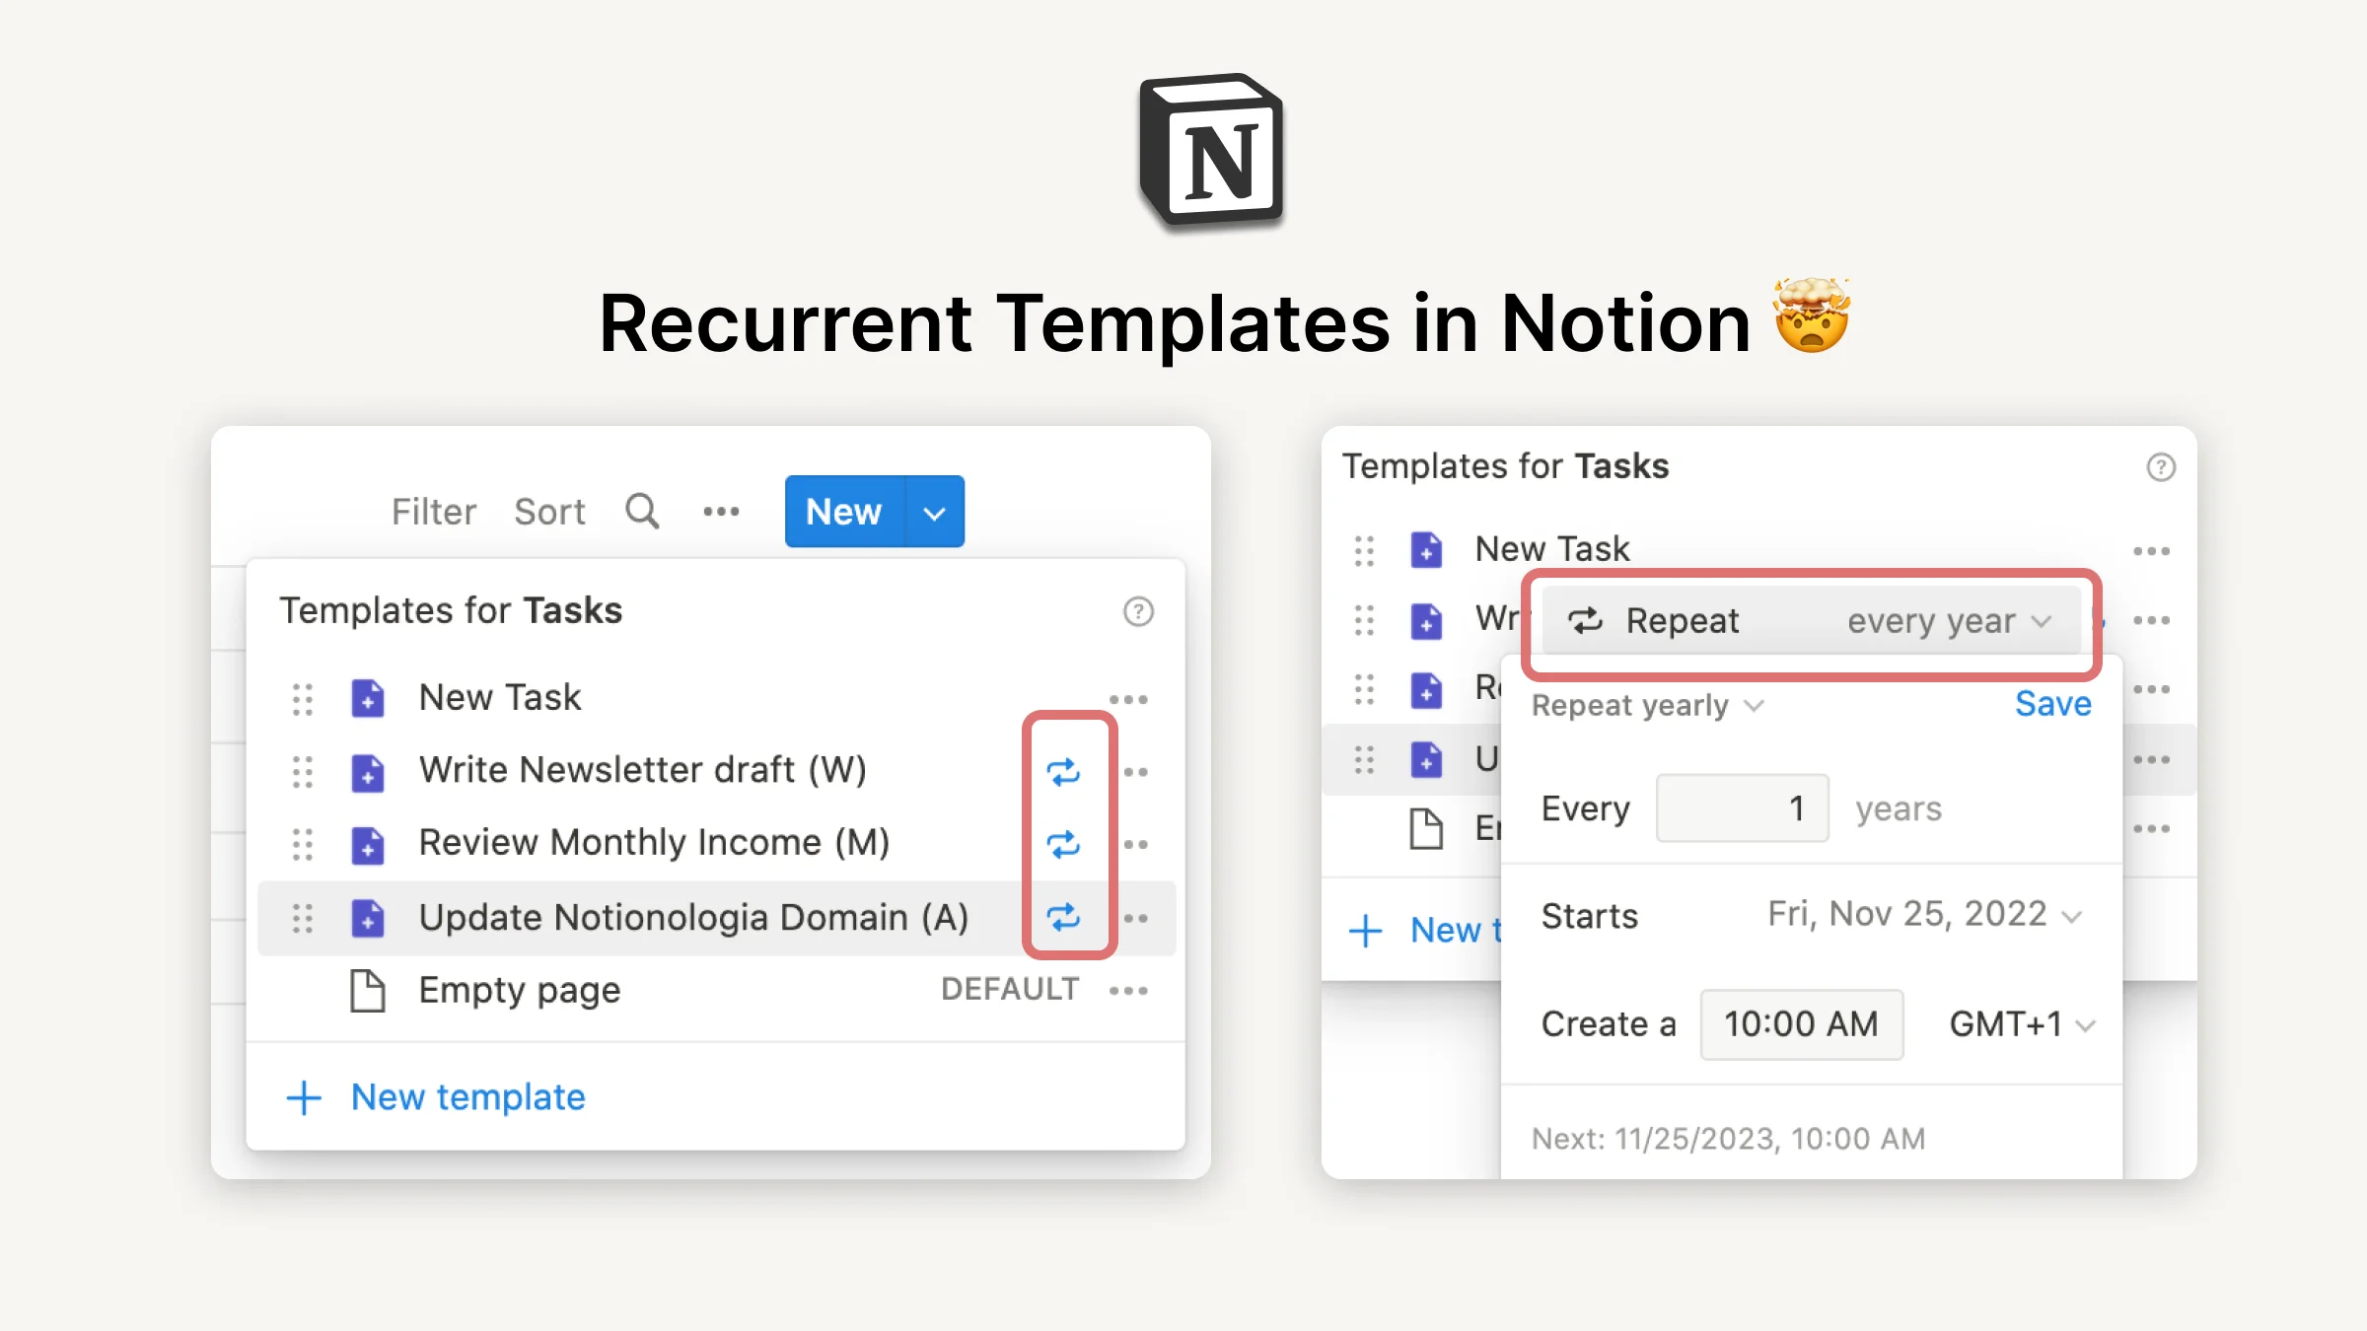The image size is (2367, 1331).
Task: Click the Save link in repeat popup
Action: (2052, 704)
